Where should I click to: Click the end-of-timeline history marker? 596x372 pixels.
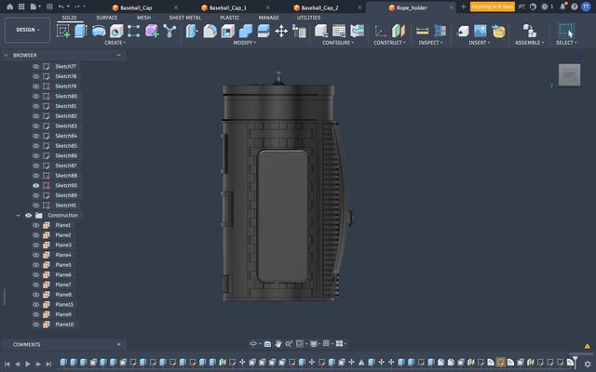click(x=575, y=362)
